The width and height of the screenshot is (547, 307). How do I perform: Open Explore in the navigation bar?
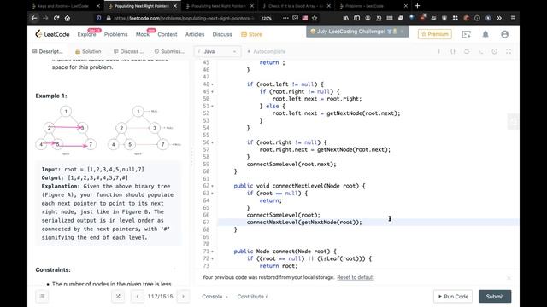86,34
